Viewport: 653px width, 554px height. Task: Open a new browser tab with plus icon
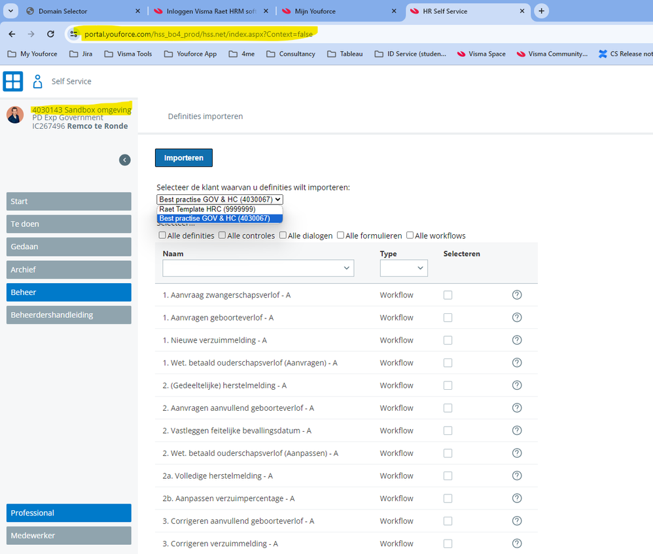click(x=541, y=11)
